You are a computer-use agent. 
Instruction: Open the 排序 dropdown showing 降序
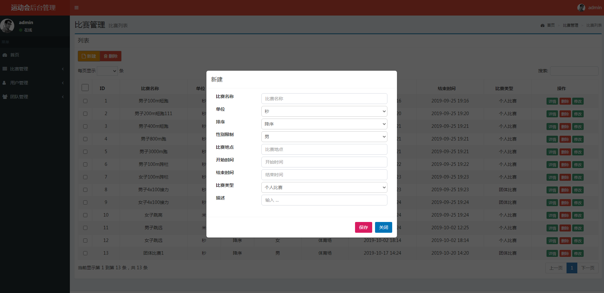[324, 124]
